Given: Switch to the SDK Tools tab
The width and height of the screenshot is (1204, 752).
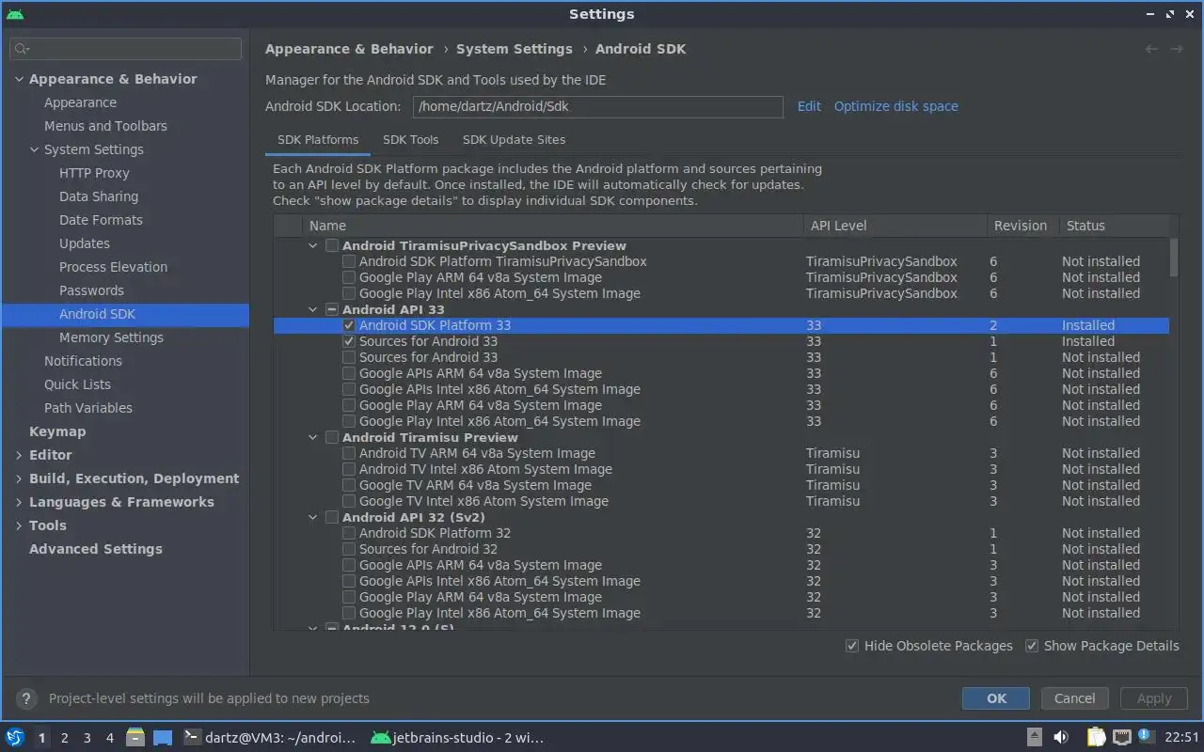Looking at the screenshot, I should pyautogui.click(x=410, y=139).
